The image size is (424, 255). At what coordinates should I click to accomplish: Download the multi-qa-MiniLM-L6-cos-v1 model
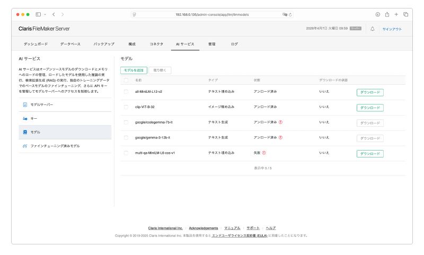point(370,154)
